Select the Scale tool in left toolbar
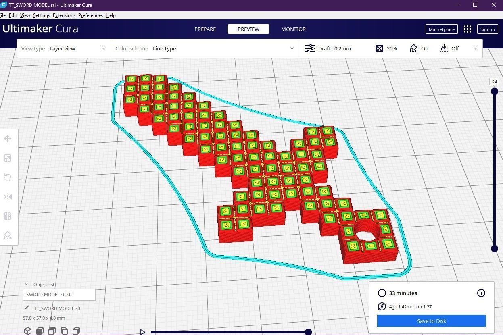This screenshot has width=503, height=335. coord(8,158)
